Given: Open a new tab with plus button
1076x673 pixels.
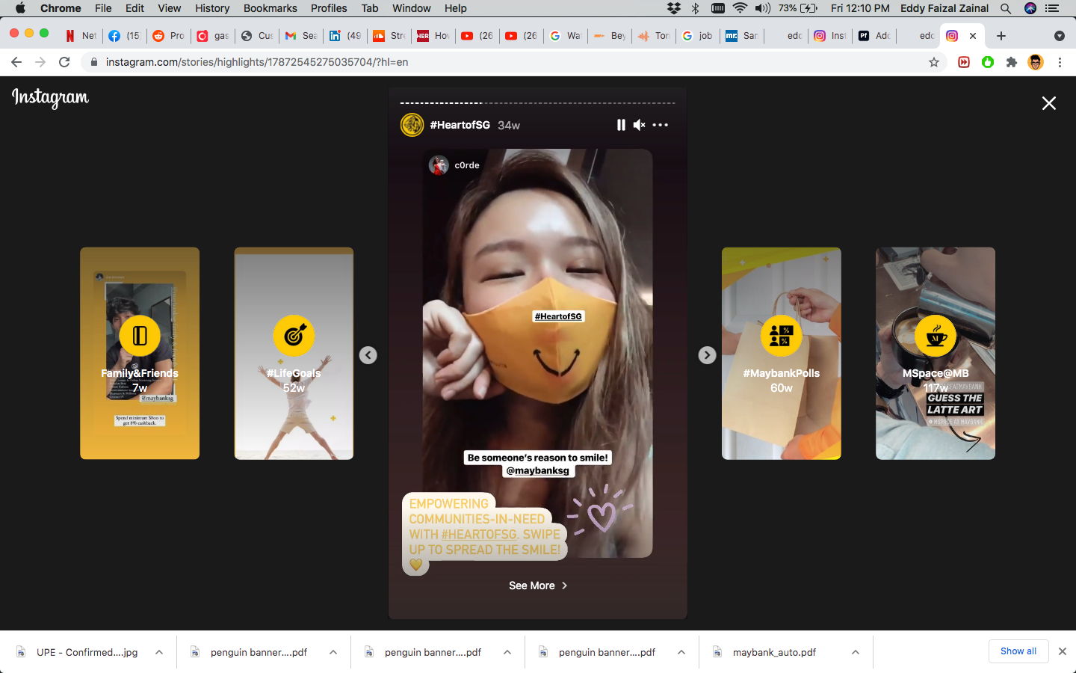Looking at the screenshot, I should click(x=1001, y=36).
